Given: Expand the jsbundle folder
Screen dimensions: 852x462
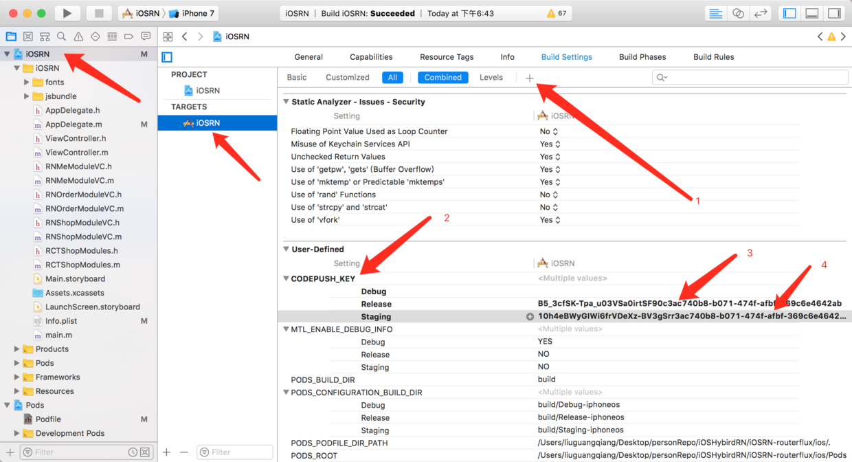Looking at the screenshot, I should [26, 96].
